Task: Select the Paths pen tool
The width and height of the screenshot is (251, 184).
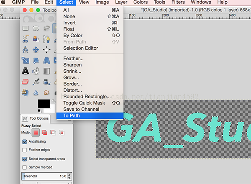Action: 46,39
